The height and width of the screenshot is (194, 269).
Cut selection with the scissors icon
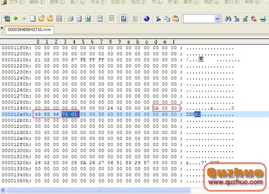click(158, 18)
